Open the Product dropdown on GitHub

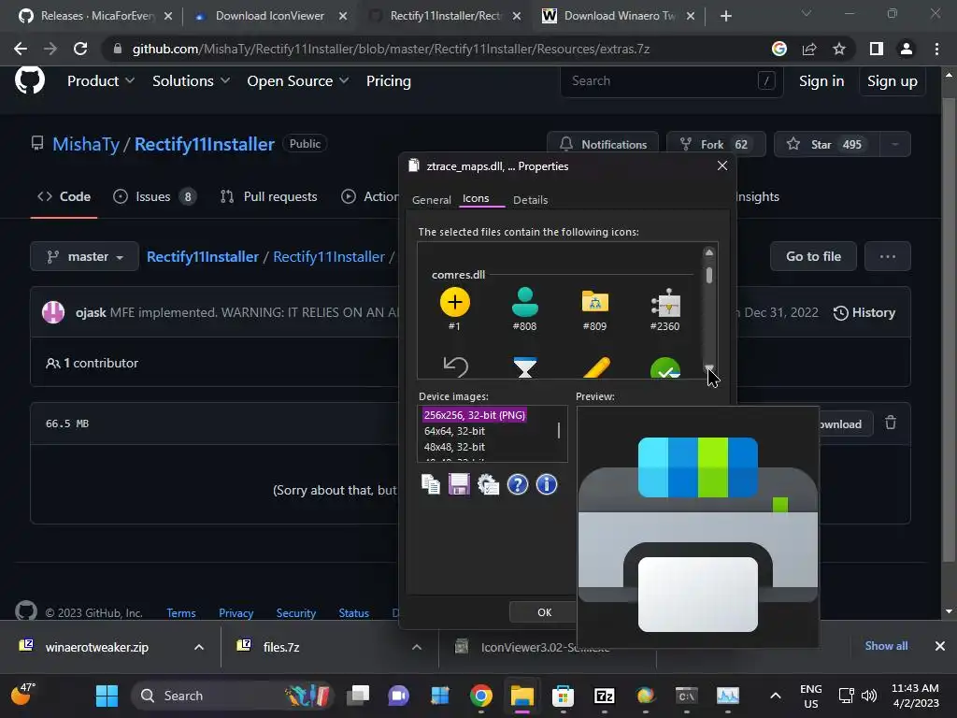tap(101, 80)
